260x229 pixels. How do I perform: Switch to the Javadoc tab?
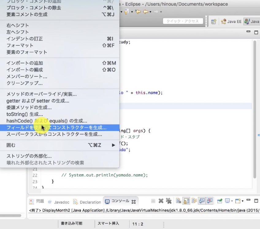59,202
